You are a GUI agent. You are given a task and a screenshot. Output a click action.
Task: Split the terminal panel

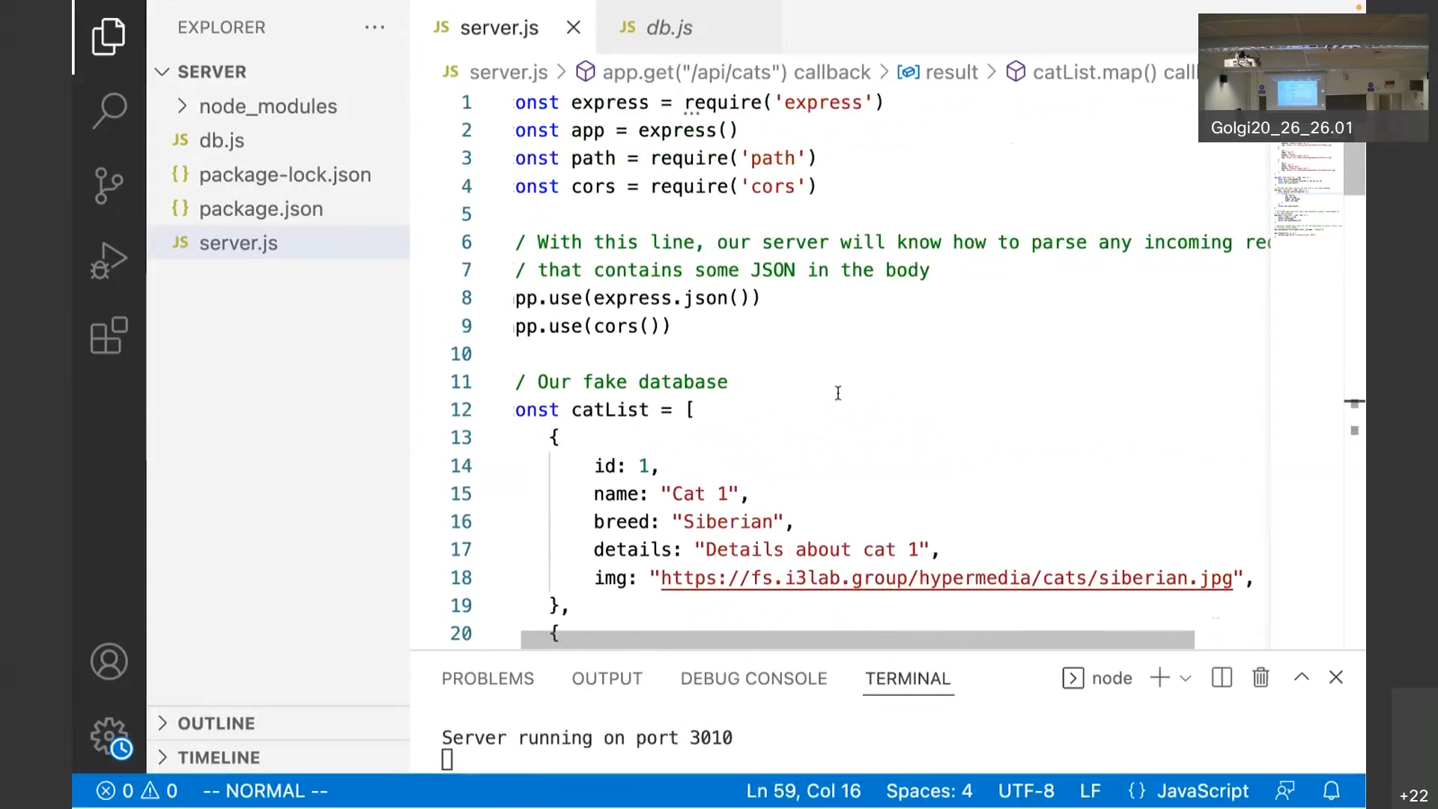tap(1222, 678)
